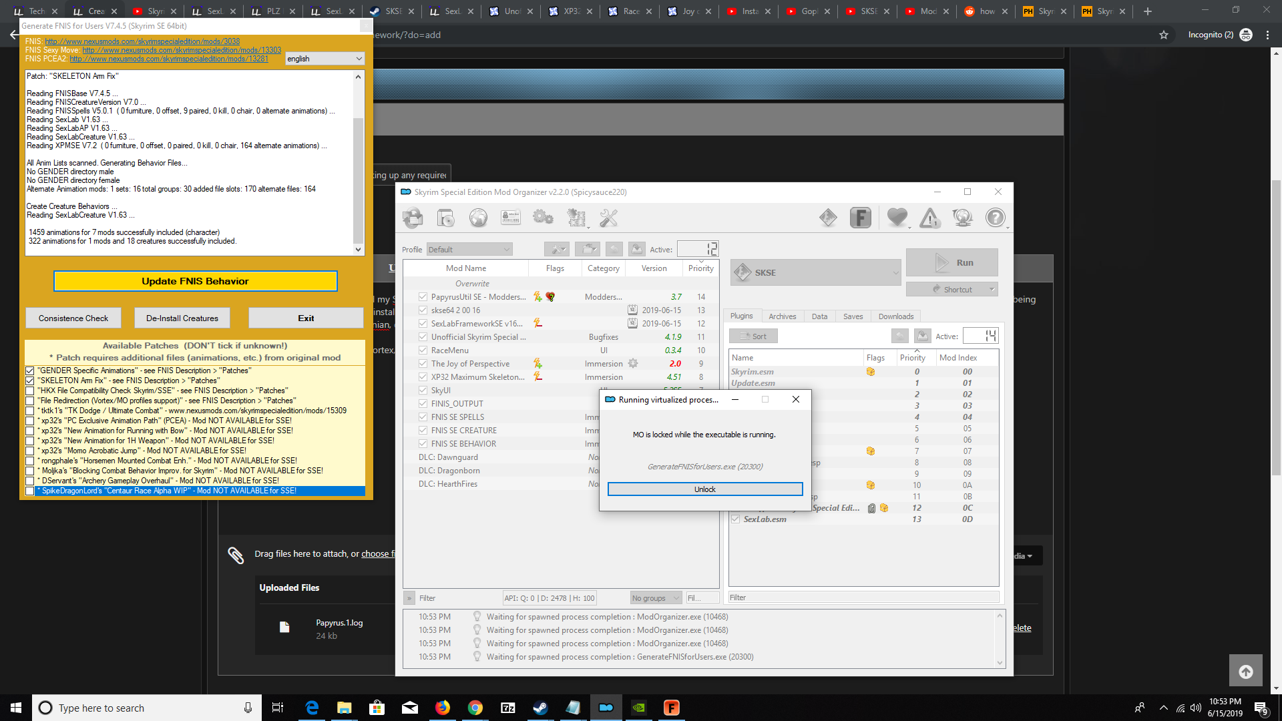Click Sort button in Plugins pane

[x=753, y=336]
